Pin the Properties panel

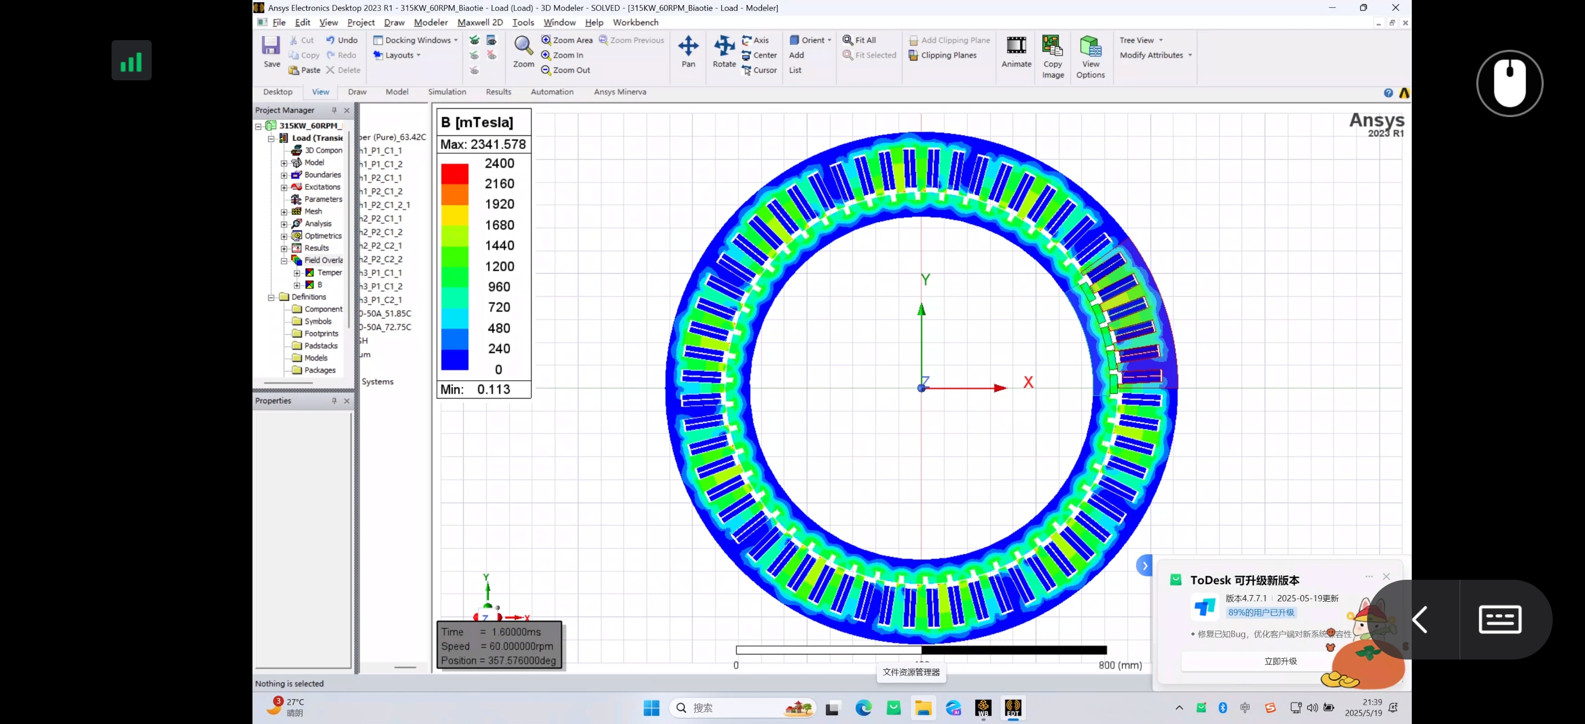tap(334, 400)
